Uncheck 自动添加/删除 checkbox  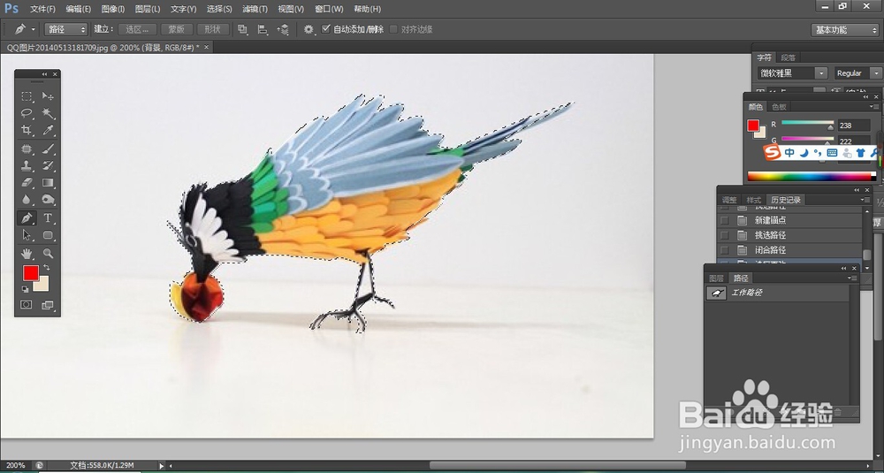326,29
